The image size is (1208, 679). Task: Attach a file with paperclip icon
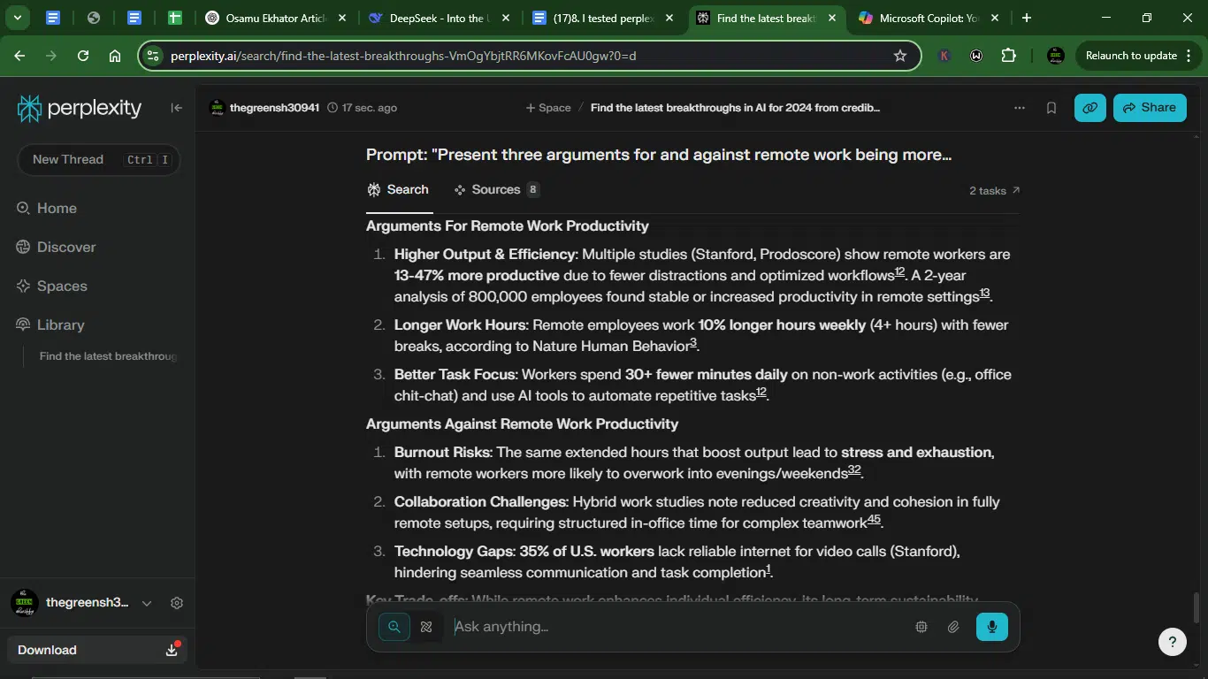[953, 627]
